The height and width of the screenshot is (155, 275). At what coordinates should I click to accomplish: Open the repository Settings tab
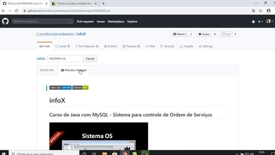206,46
